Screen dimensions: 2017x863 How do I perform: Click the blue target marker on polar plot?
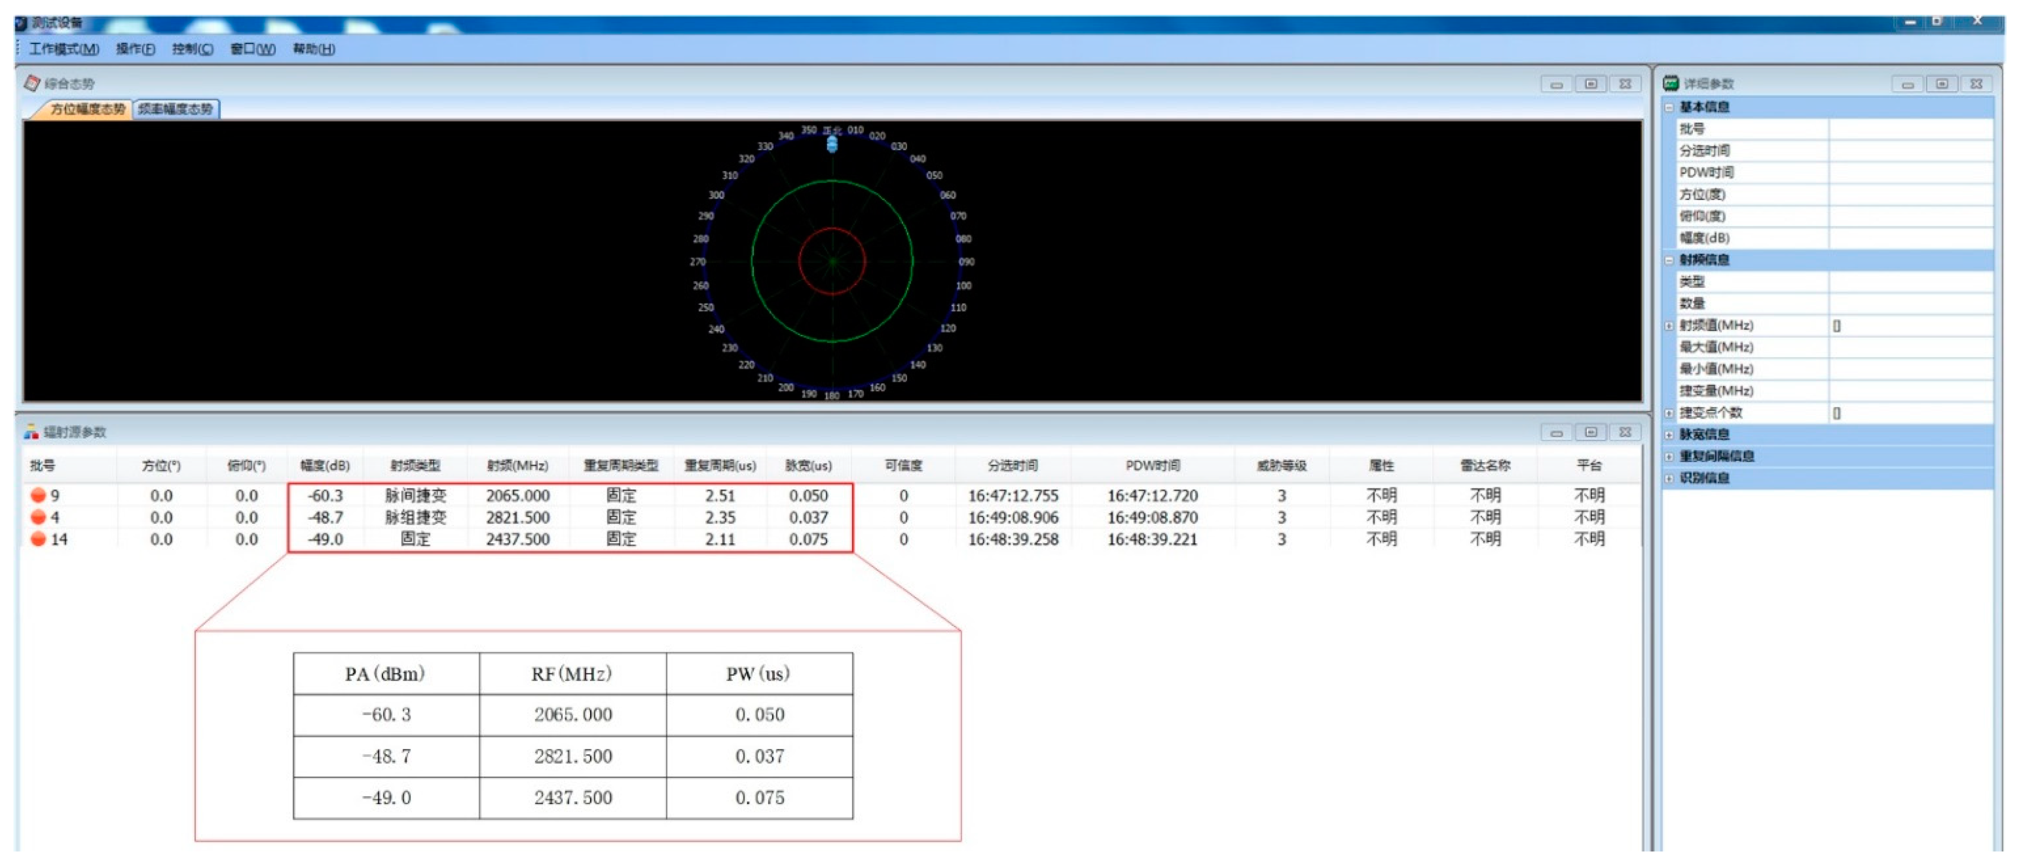(833, 144)
